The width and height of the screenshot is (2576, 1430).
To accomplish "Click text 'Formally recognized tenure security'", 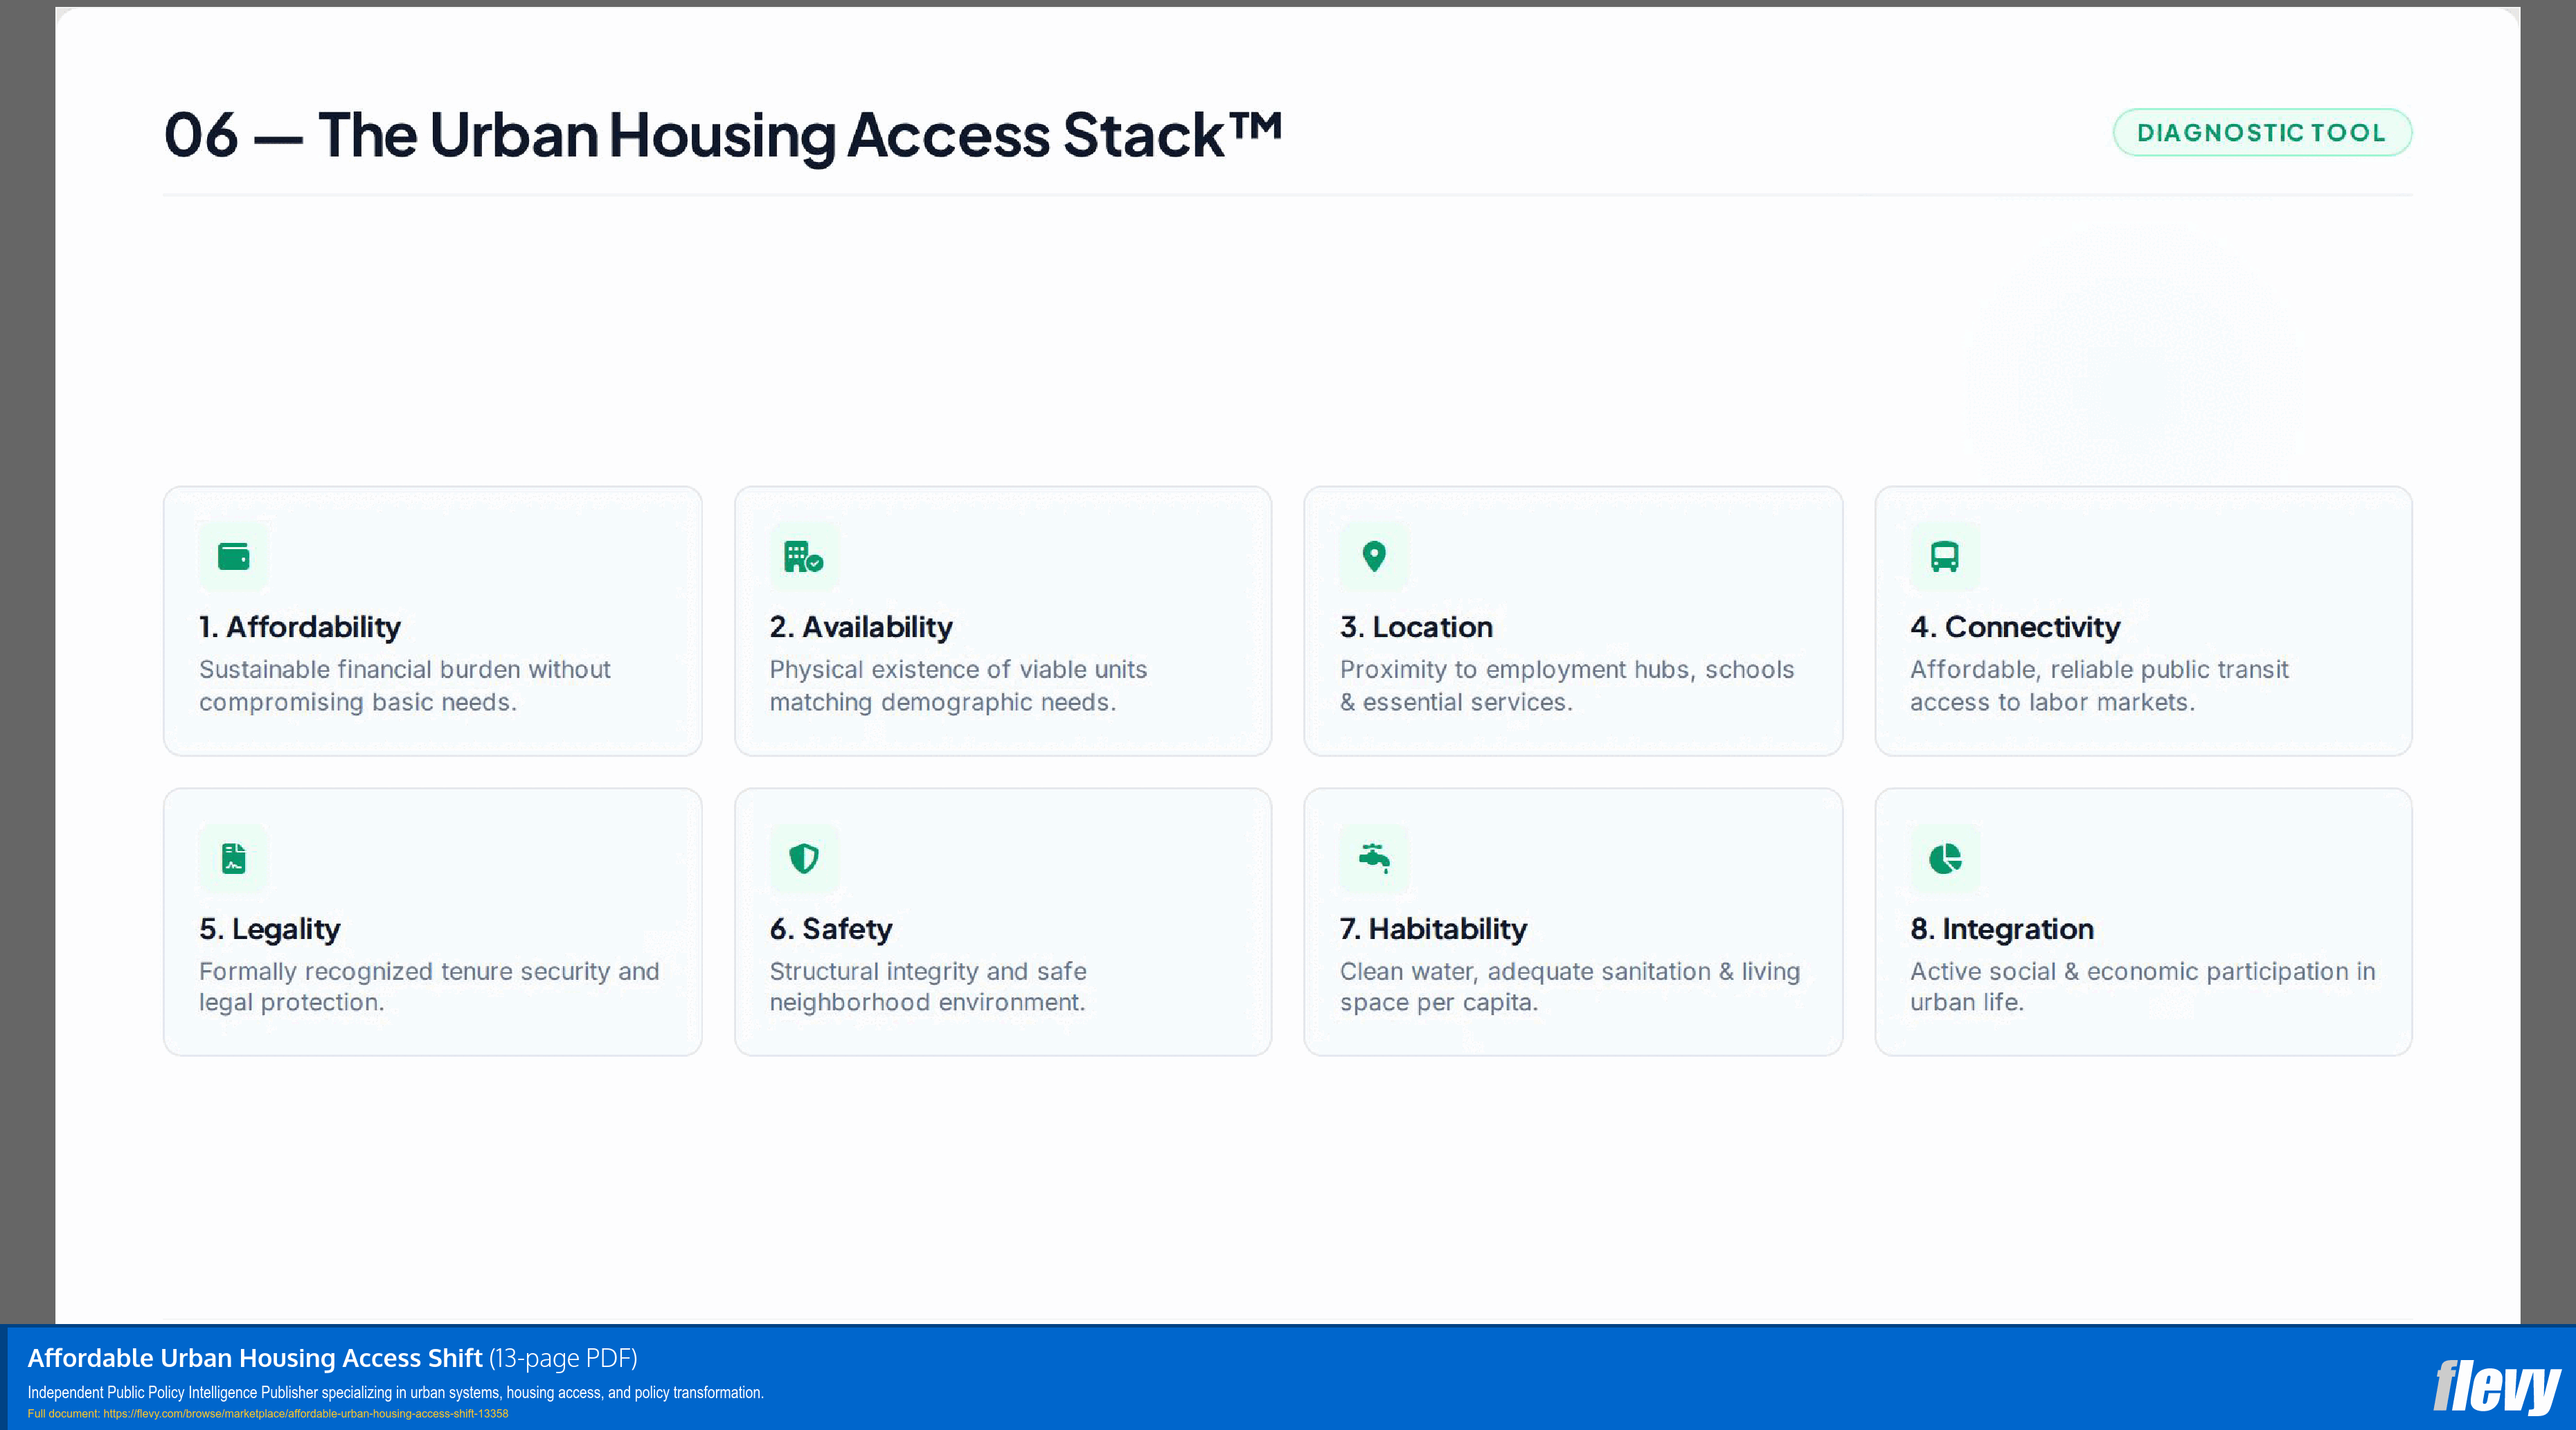I will [404, 971].
